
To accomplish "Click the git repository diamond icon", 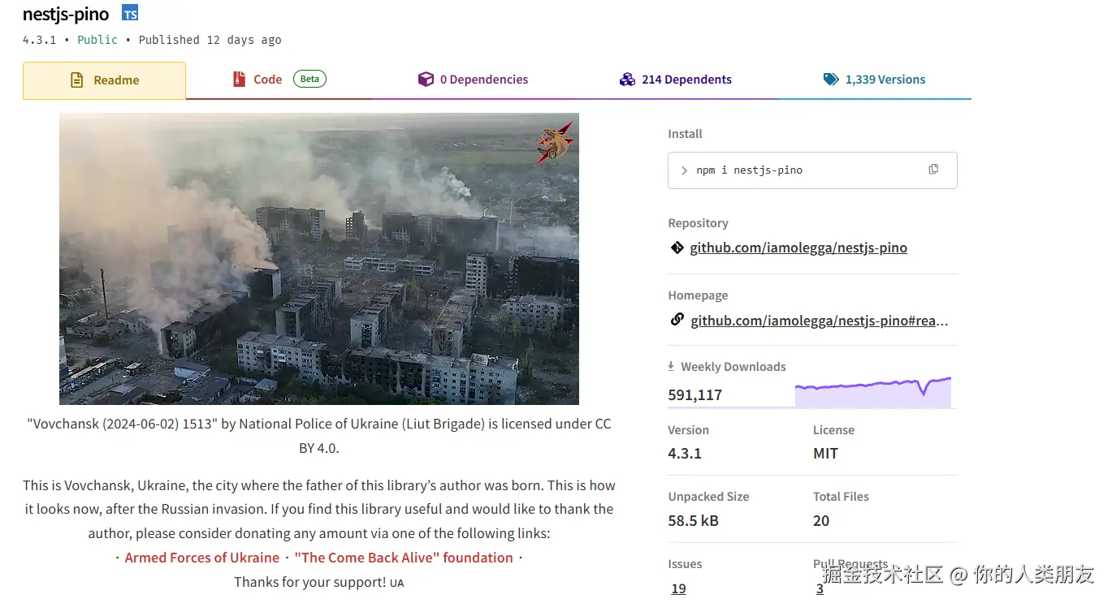I will (x=677, y=248).
